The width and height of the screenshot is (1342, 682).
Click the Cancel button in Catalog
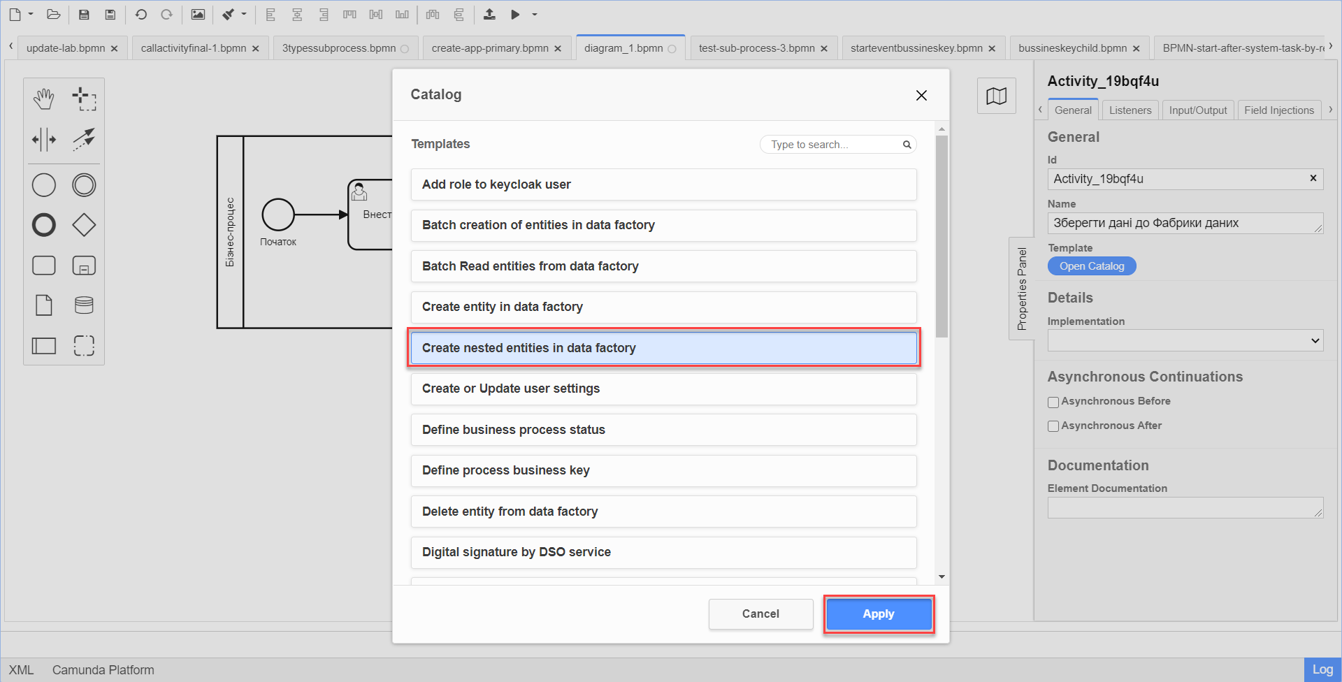point(760,614)
